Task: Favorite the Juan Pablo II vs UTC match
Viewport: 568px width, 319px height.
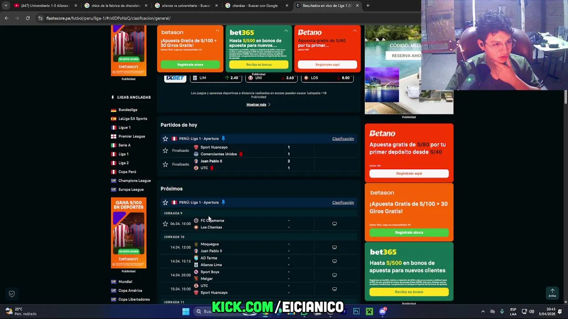Action: point(166,164)
